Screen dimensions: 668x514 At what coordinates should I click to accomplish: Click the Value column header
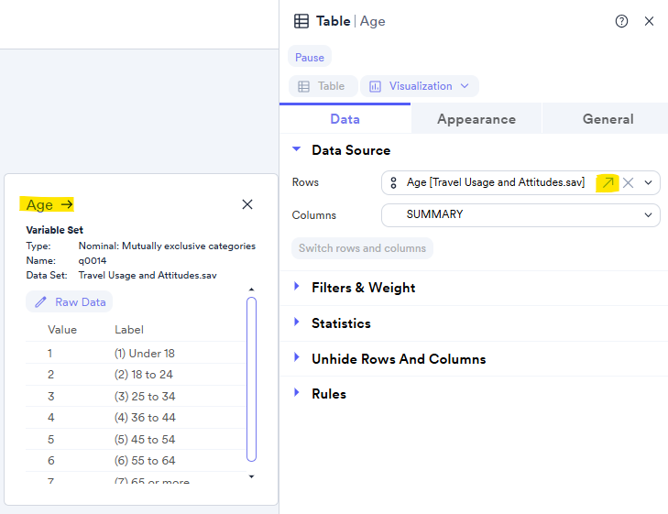(62, 330)
